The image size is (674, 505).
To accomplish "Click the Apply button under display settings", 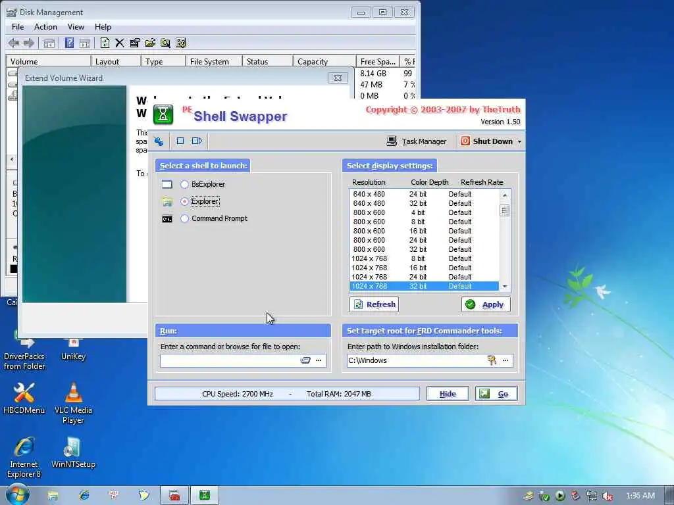I will coord(486,304).
